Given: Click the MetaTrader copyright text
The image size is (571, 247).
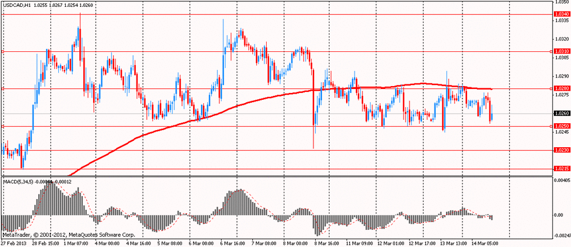Looking at the screenshot, I should tap(69, 234).
